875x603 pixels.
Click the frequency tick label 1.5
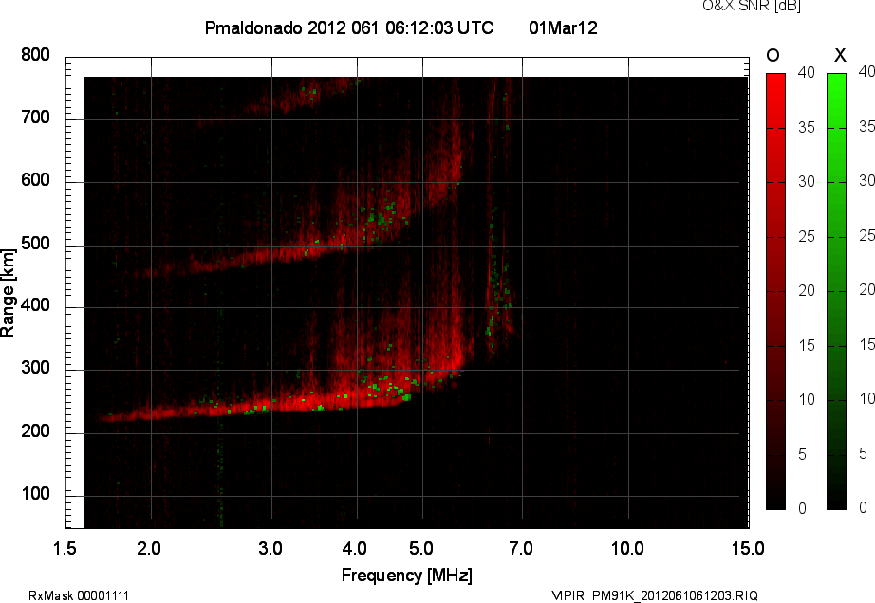point(65,548)
